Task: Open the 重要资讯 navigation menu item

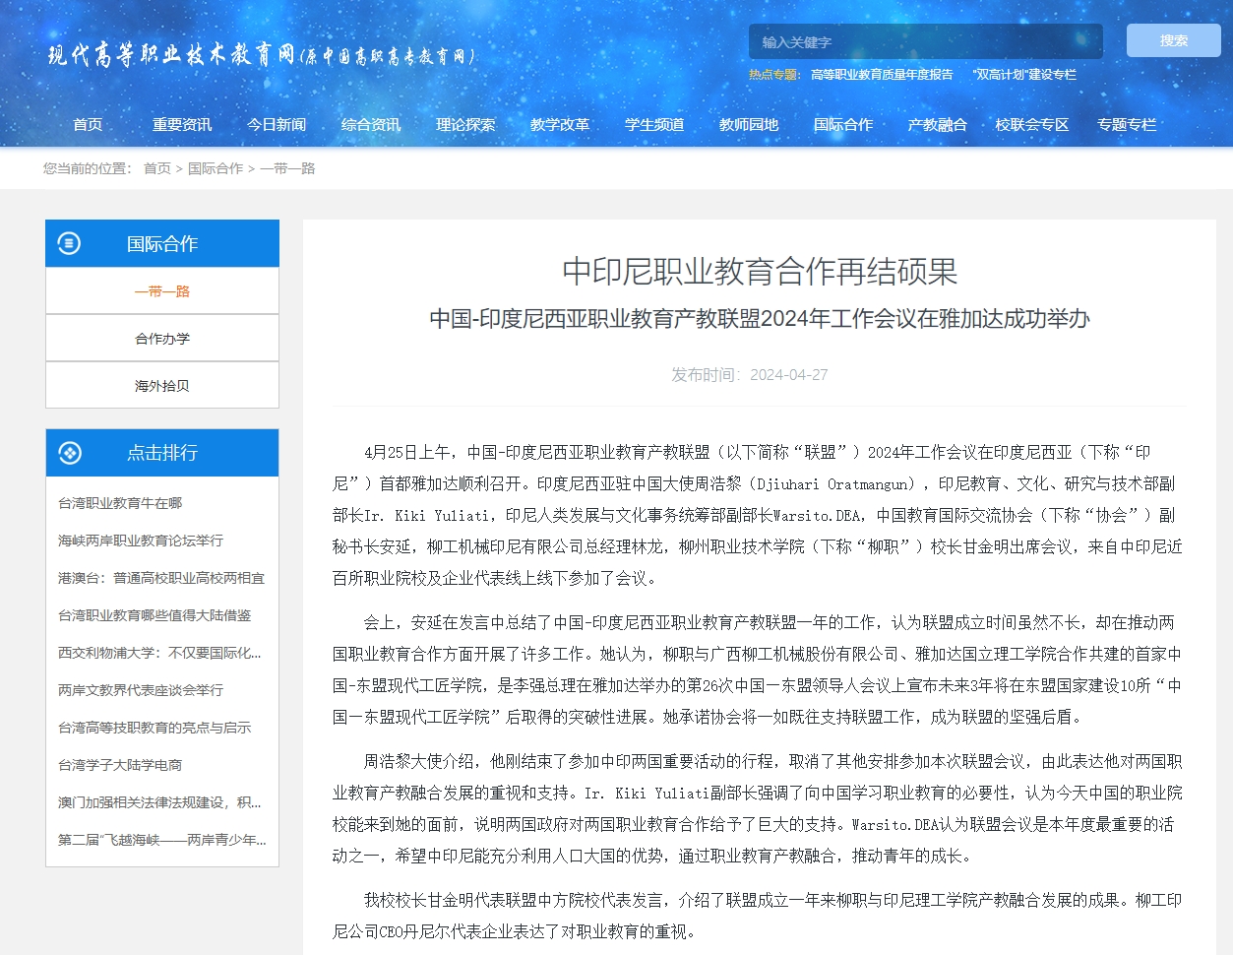Action: (x=182, y=125)
